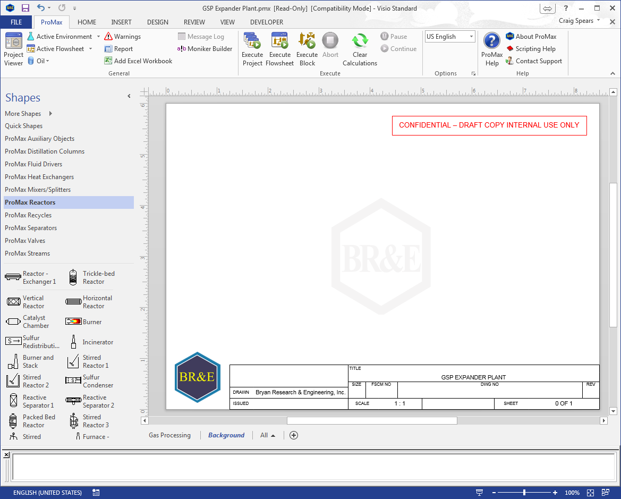The image size is (621, 499).
Task: Open the Project Viewer
Action: pos(13,49)
